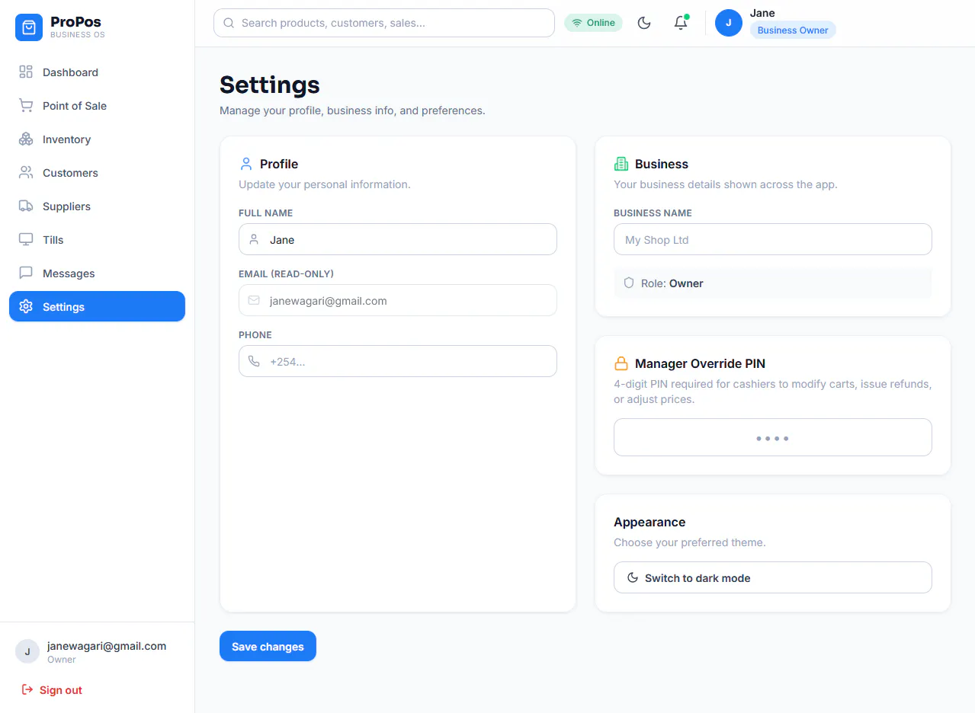
Task: Click the Manager Override PIN input
Action: [773, 437]
